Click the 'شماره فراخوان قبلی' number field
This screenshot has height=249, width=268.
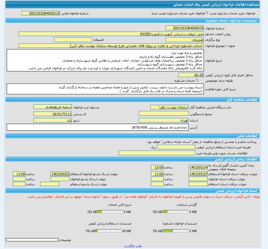click(41, 13)
